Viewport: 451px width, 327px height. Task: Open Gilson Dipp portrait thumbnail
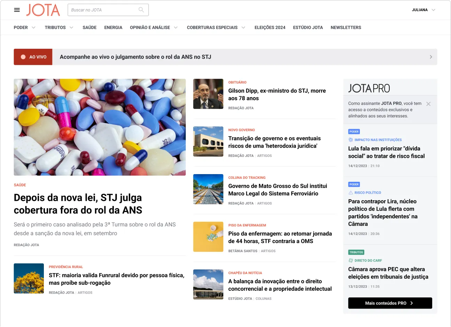point(208,94)
